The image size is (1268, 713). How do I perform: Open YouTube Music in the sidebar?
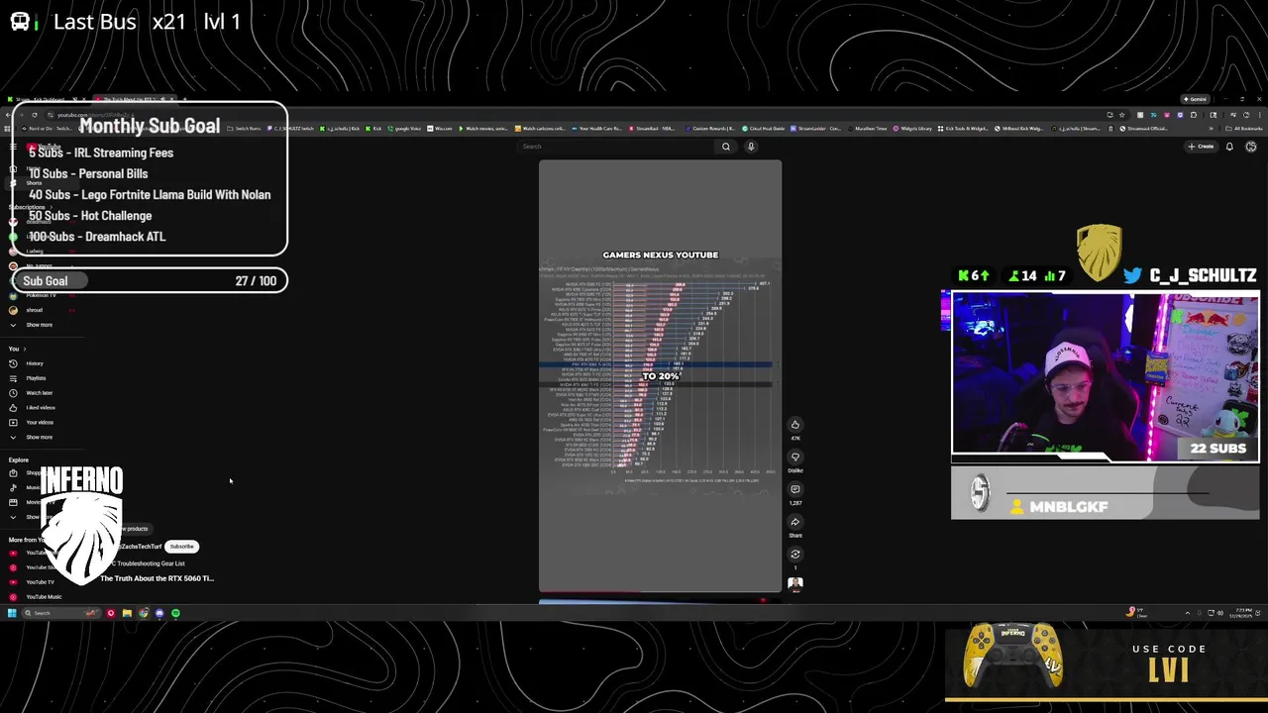click(x=44, y=597)
